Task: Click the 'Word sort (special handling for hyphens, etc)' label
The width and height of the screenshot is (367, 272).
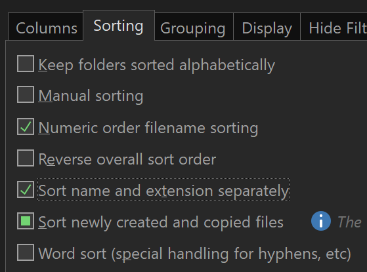Action: (x=194, y=254)
